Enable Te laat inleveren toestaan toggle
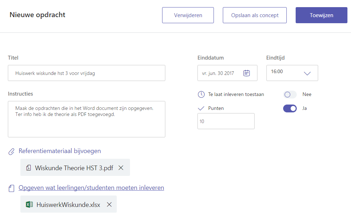Image resolution: width=351 pixels, height=223 pixels. [290, 95]
